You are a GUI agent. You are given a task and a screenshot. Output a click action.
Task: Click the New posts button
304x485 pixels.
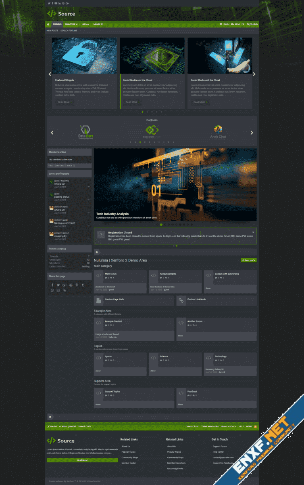(x=248, y=261)
